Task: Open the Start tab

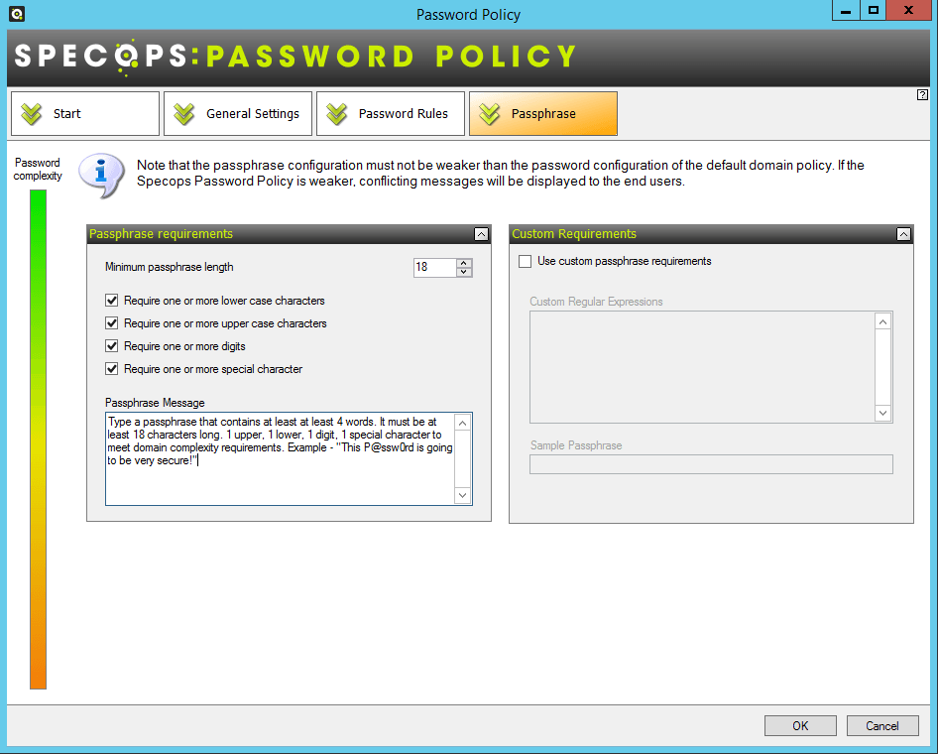Action: (x=85, y=114)
